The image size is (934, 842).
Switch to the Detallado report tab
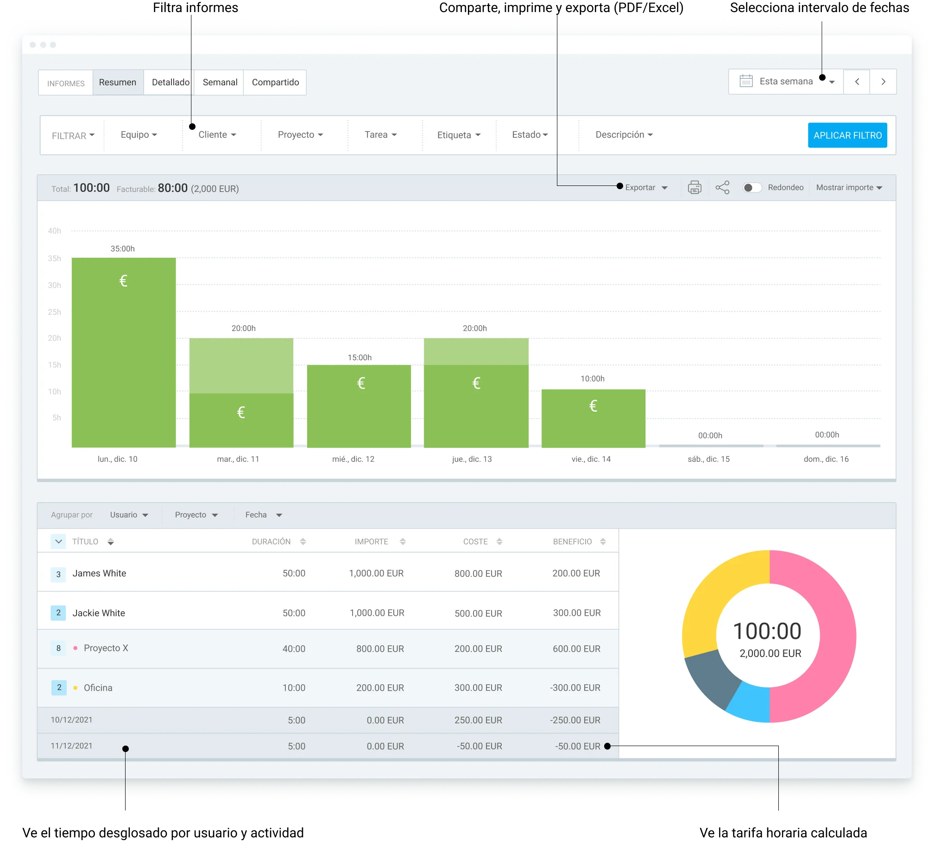click(x=170, y=83)
